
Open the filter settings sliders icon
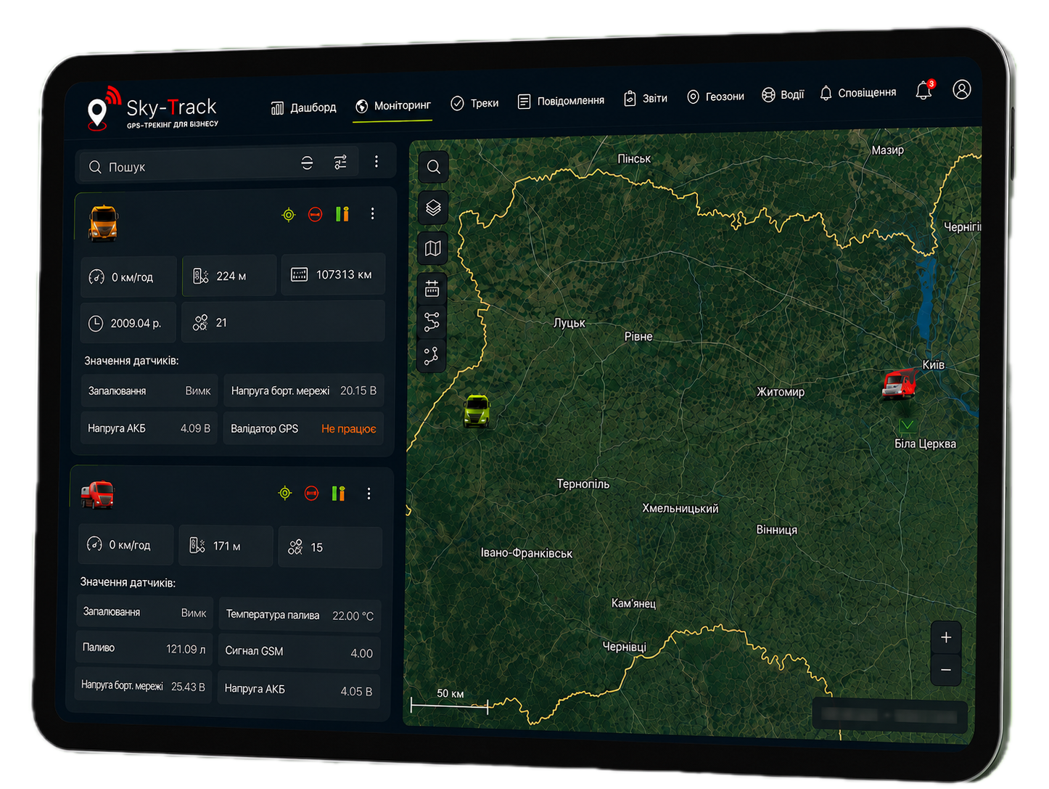point(340,162)
